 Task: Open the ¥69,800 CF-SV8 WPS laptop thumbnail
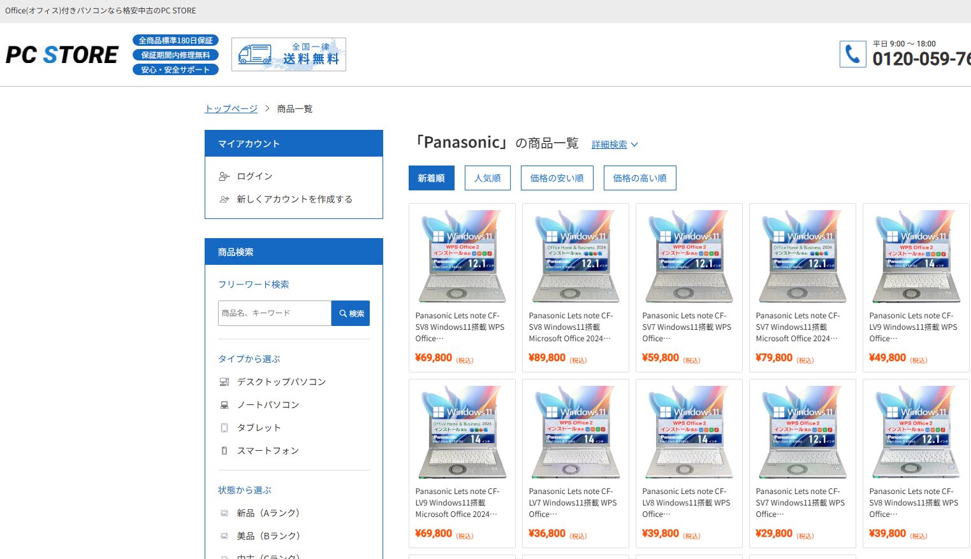click(x=462, y=257)
